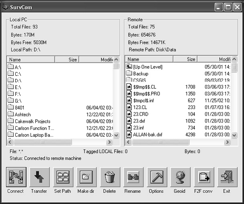Select the D:\ drive in local list
Screen dimensions: 244x204
[18, 80]
